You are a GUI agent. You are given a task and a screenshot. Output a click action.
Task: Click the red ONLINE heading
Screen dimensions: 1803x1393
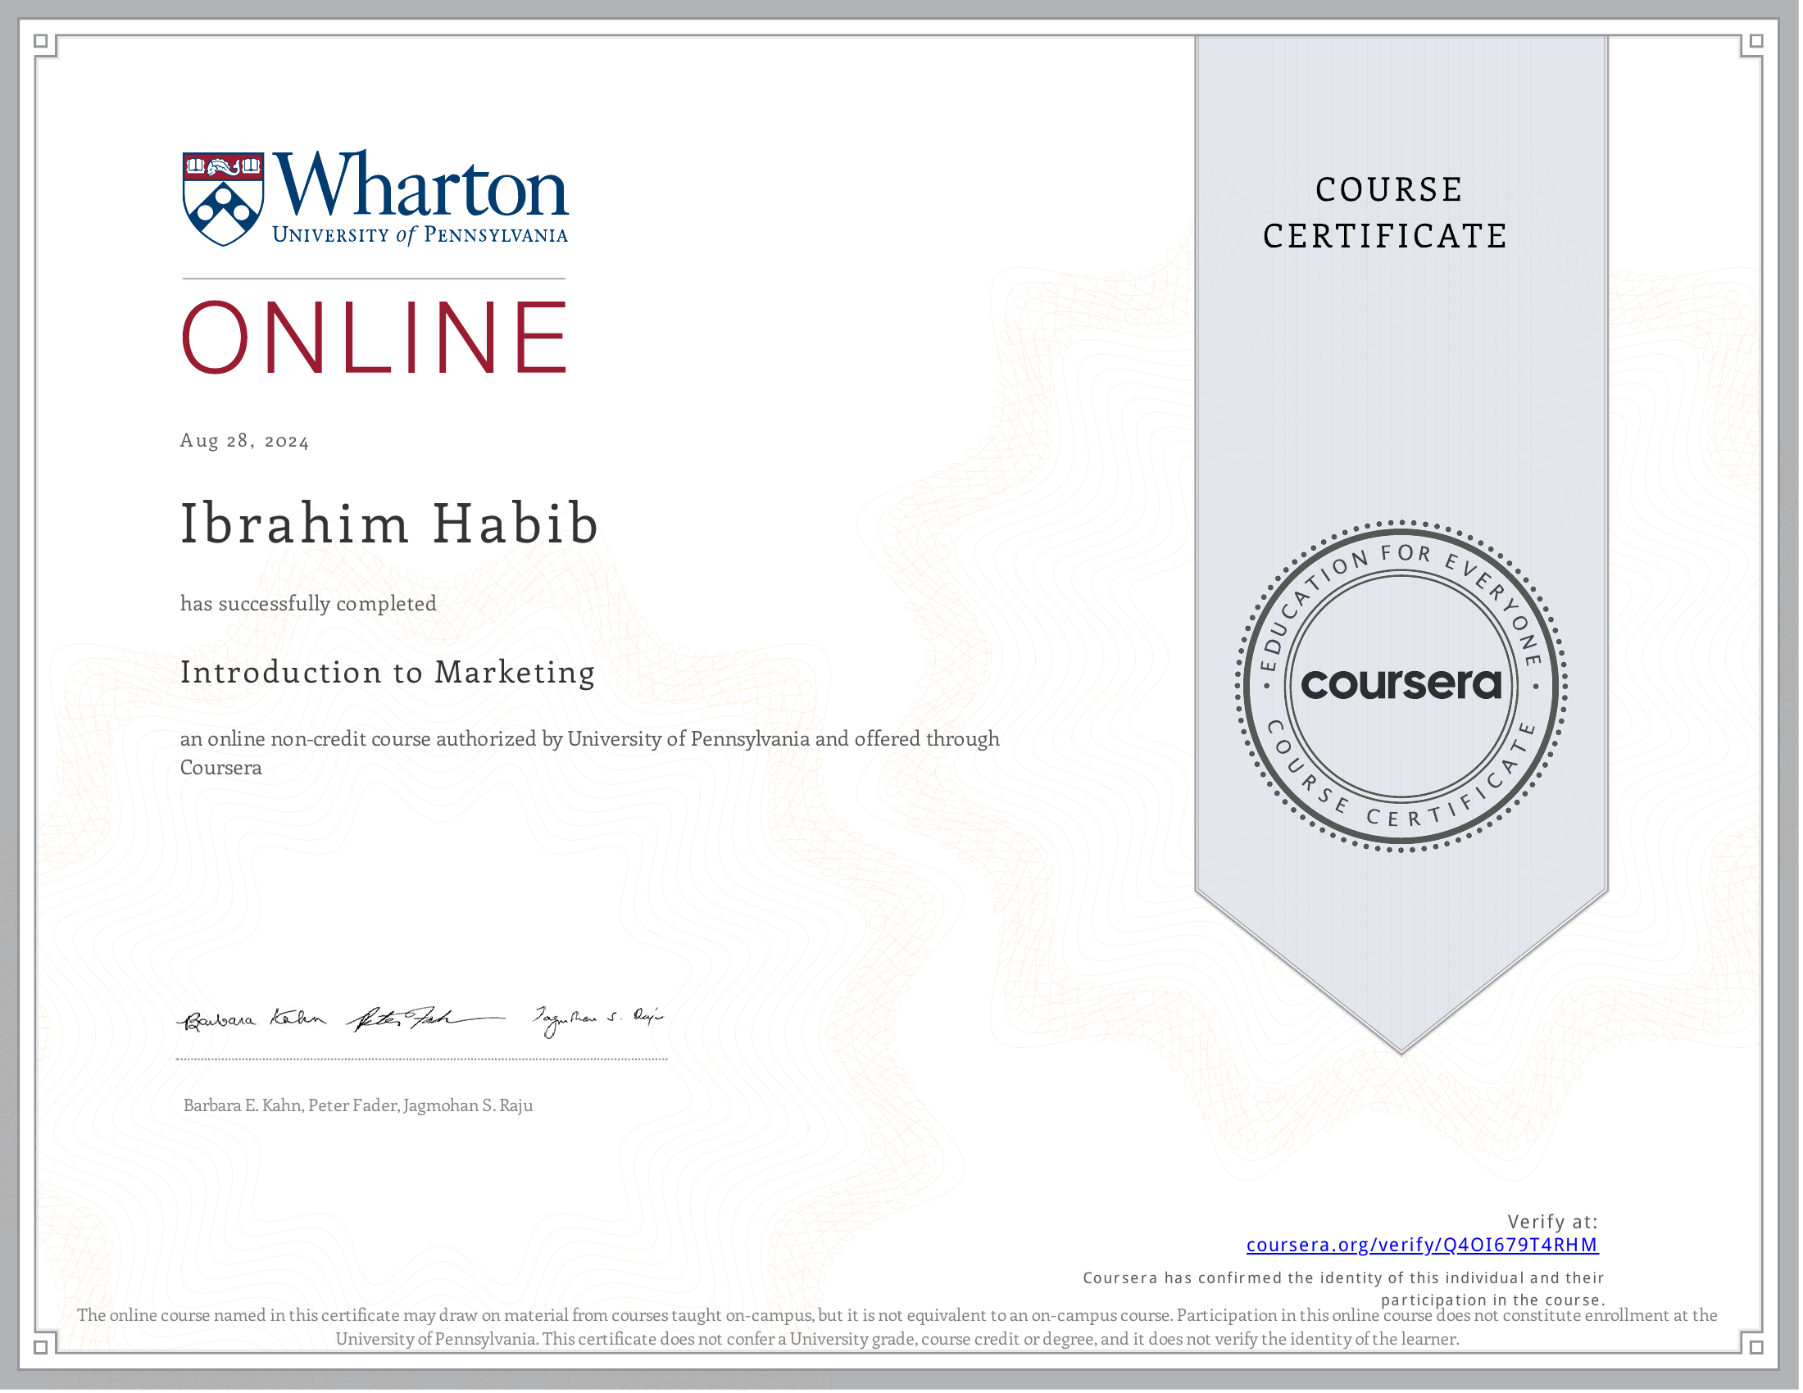coord(375,338)
